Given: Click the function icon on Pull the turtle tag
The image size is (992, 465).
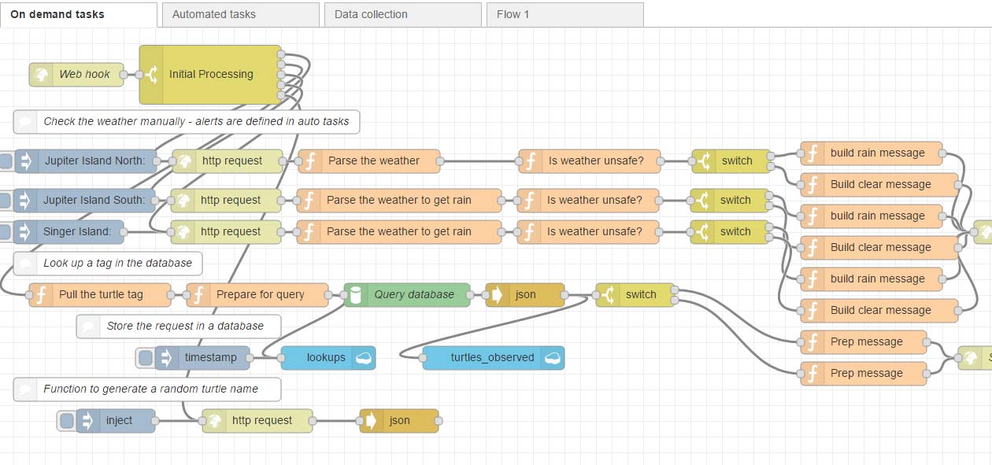Looking at the screenshot, I should coord(41,295).
